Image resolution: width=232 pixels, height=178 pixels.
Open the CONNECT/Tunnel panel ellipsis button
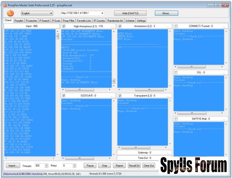pos(224,26)
